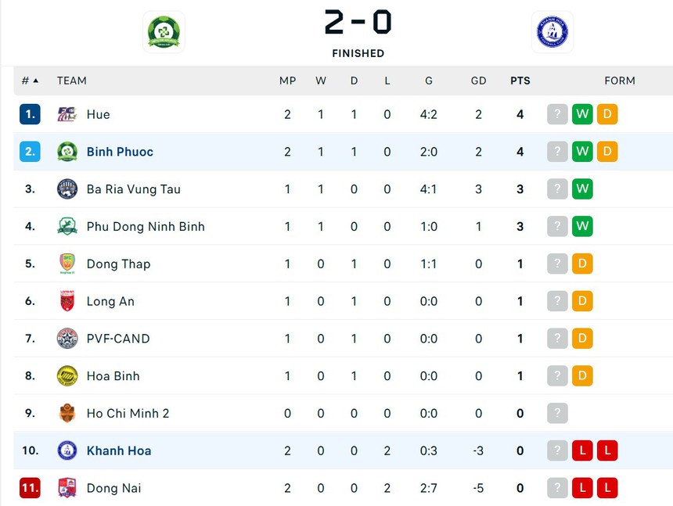Open the Binh Phuoc team link
This screenshot has width=673, height=506.
pos(120,152)
